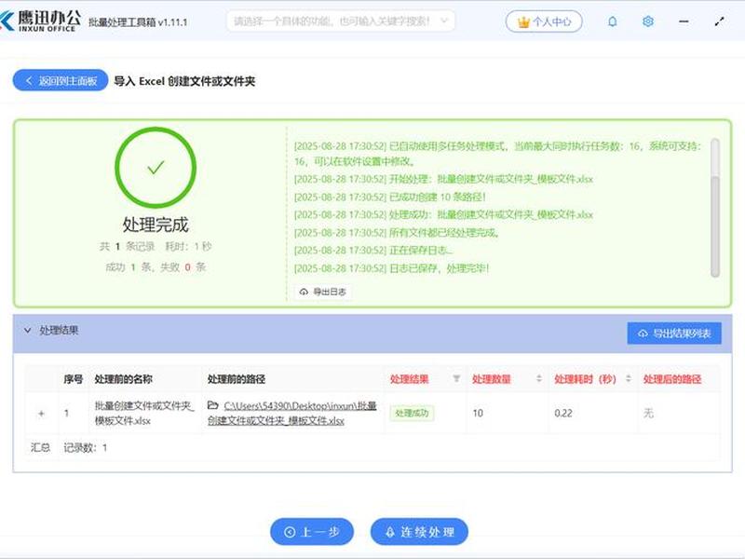Click the 处理成功 status tag
The height and width of the screenshot is (559, 745).
[412, 413]
